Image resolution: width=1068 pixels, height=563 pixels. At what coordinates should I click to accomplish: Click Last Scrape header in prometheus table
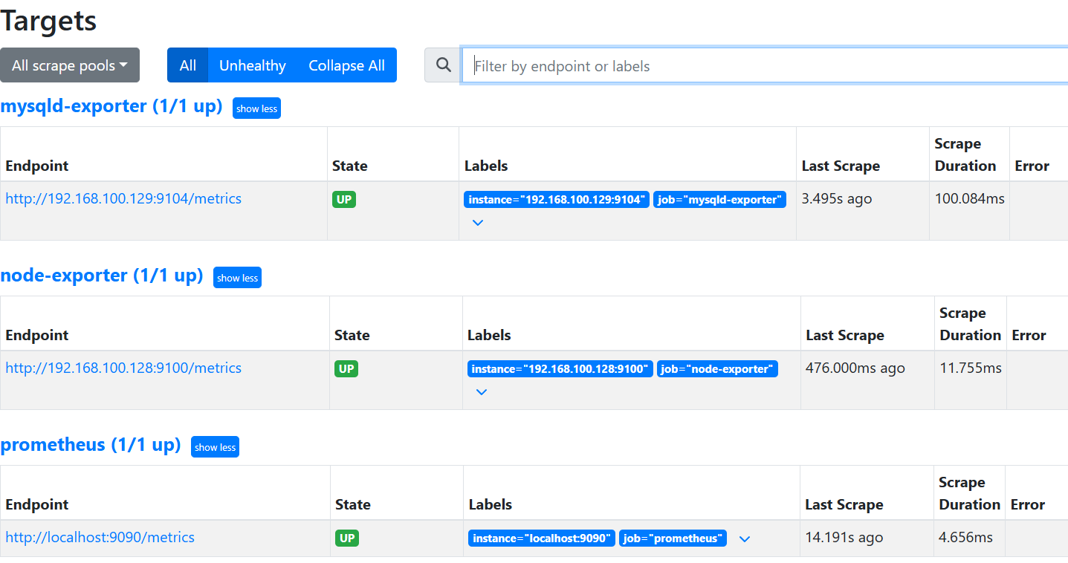tap(844, 504)
